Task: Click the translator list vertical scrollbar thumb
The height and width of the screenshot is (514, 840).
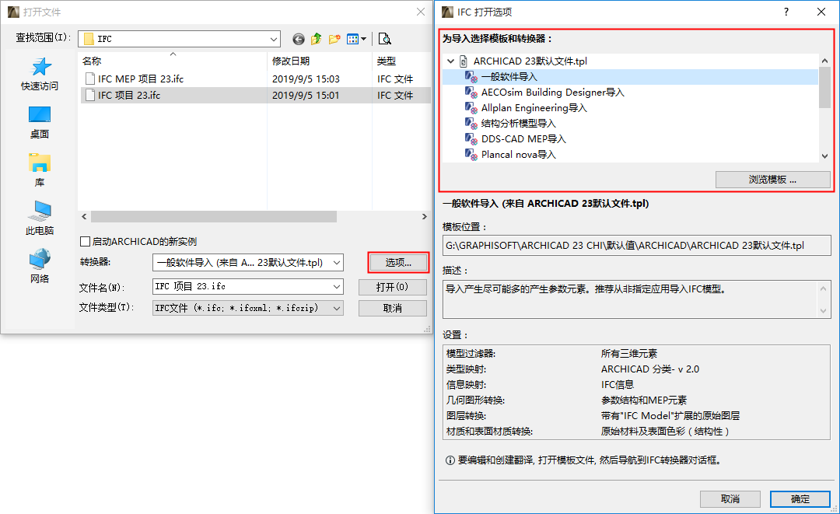Action: pyautogui.click(x=824, y=88)
